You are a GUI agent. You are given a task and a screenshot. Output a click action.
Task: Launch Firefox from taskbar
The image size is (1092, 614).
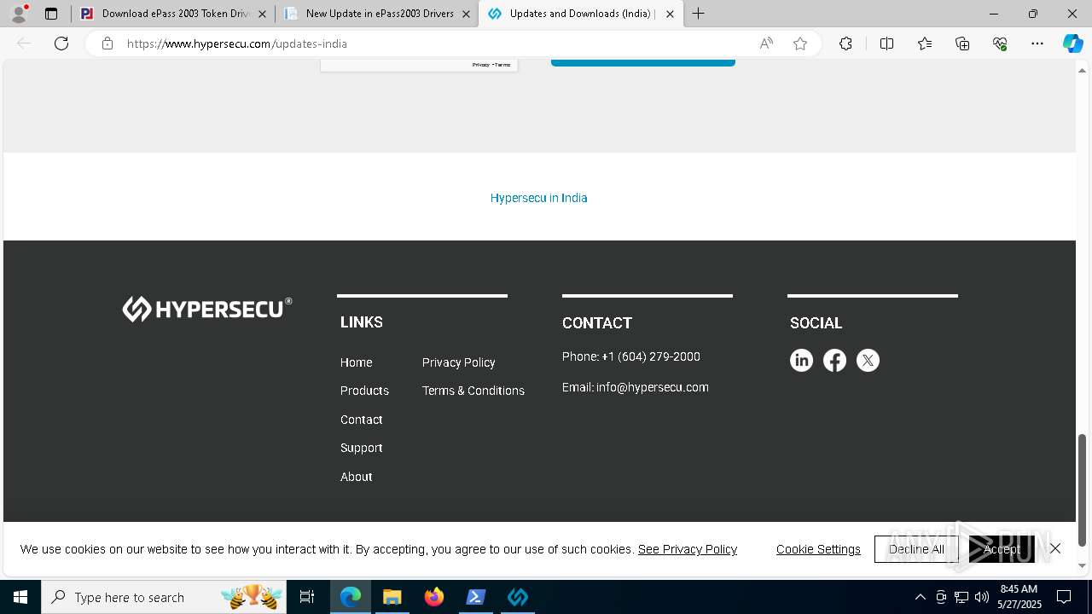(434, 597)
